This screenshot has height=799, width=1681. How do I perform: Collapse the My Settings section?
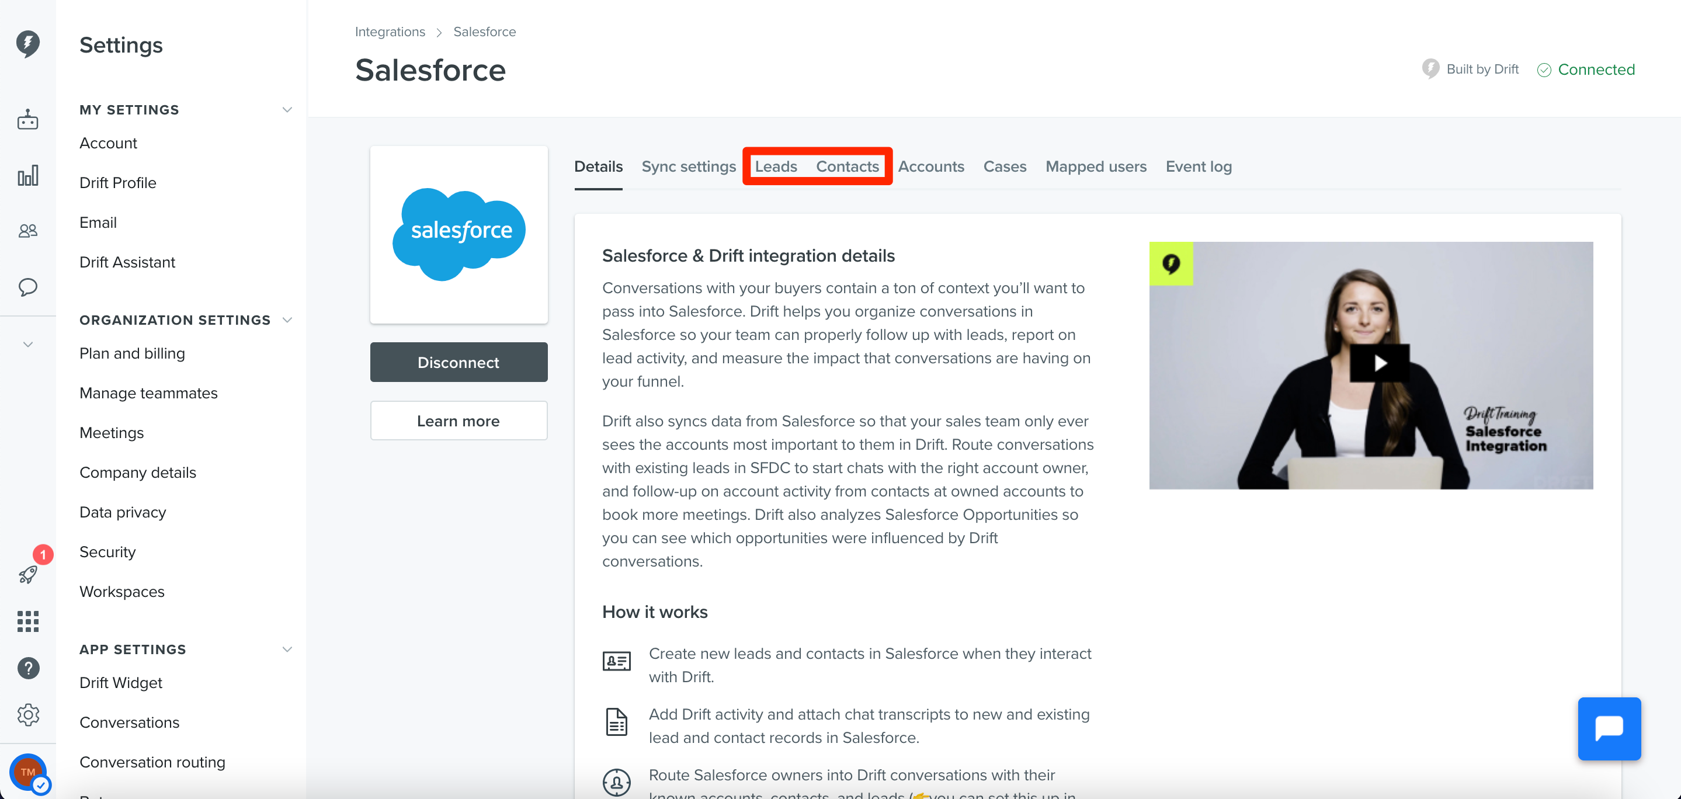pyautogui.click(x=286, y=110)
